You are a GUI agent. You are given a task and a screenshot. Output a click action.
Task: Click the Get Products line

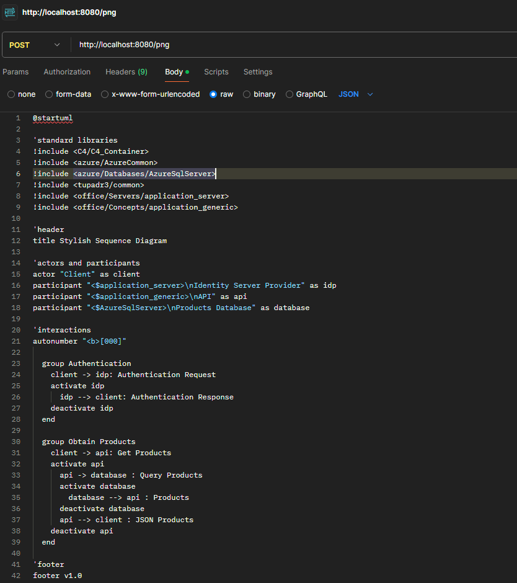click(111, 453)
